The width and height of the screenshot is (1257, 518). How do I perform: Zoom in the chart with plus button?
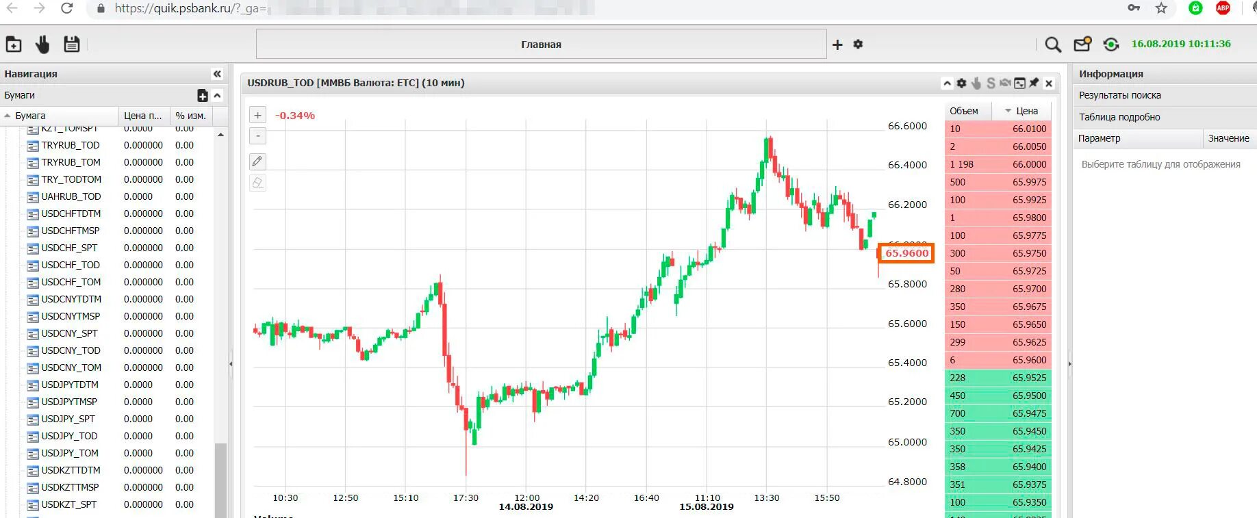(x=257, y=116)
